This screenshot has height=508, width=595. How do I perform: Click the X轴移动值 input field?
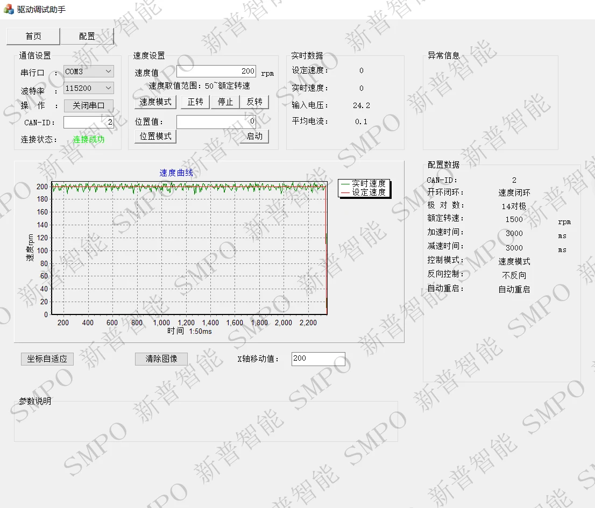318,359
